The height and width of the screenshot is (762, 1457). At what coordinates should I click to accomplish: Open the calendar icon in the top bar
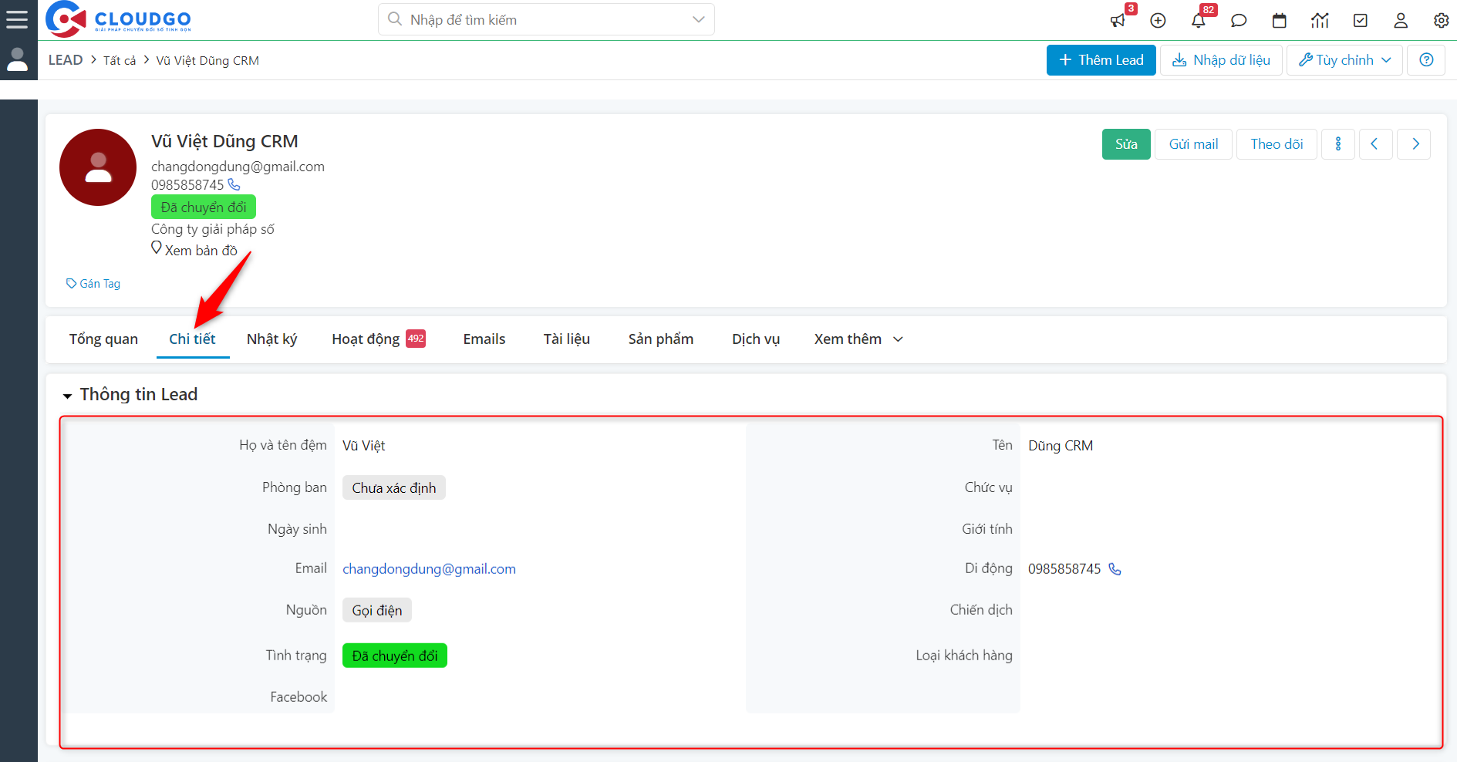click(x=1280, y=21)
